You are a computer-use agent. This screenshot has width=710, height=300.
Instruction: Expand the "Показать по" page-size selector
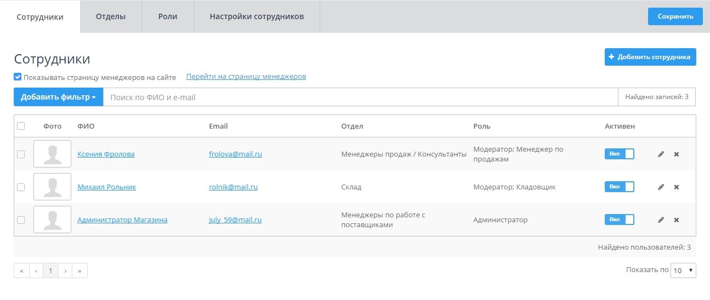click(683, 270)
